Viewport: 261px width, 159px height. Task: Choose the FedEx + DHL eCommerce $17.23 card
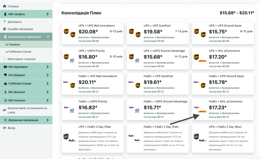(223, 109)
